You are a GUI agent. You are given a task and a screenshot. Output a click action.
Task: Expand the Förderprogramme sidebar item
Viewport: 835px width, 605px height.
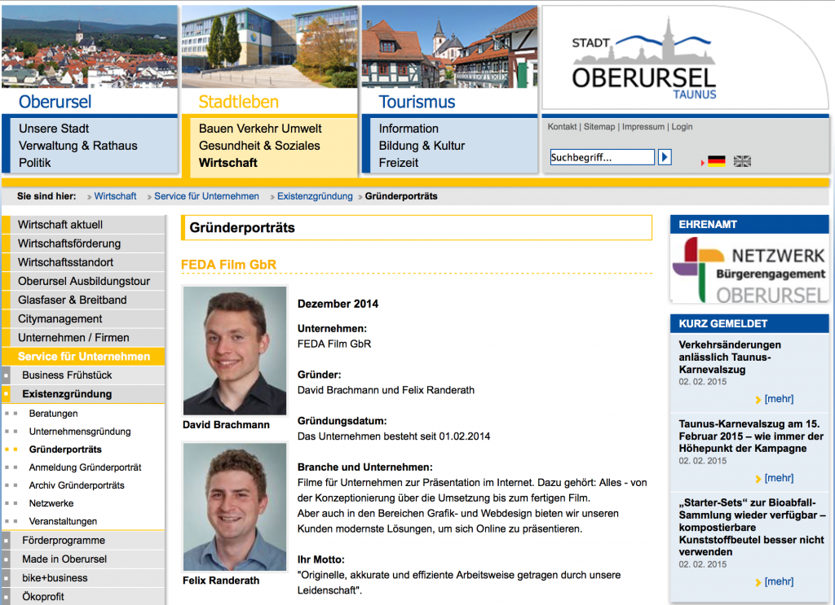64,541
